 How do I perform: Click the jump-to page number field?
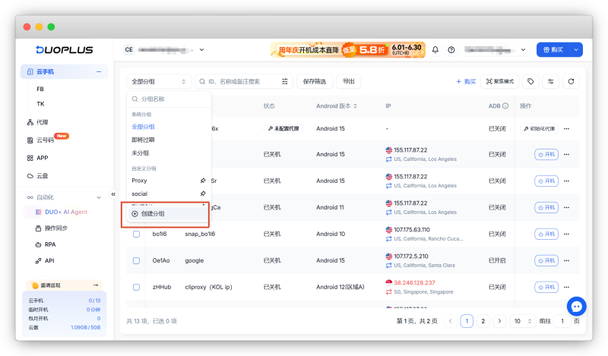tap(562, 321)
